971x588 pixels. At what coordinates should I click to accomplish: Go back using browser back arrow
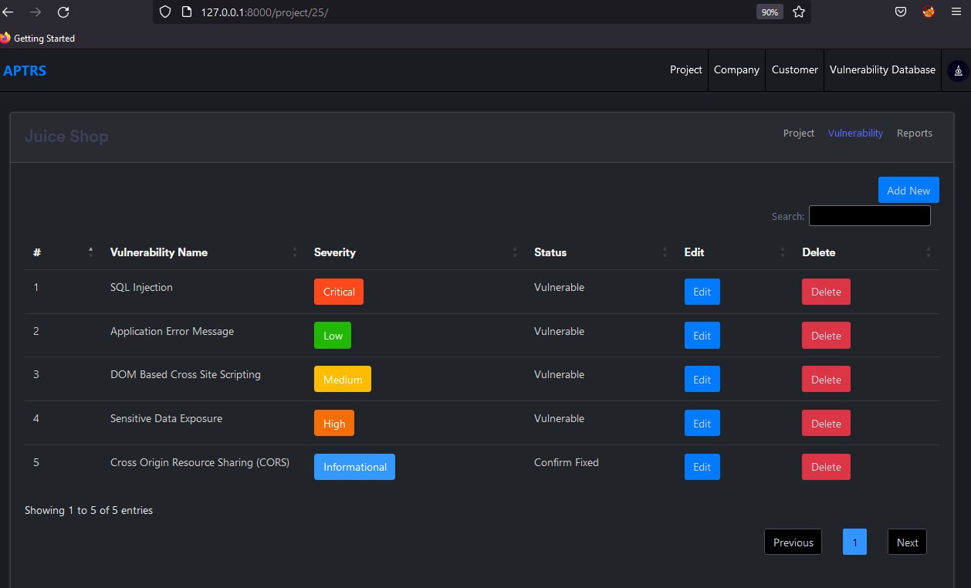[8, 12]
